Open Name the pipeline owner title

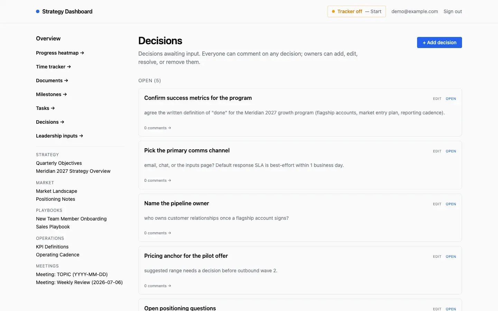pyautogui.click(x=176, y=203)
